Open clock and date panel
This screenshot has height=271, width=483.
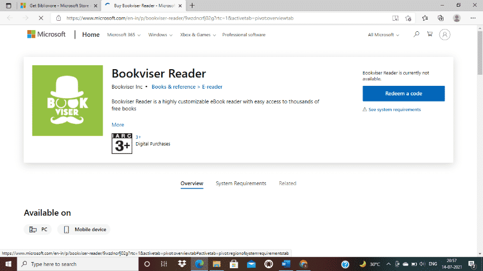(x=452, y=264)
